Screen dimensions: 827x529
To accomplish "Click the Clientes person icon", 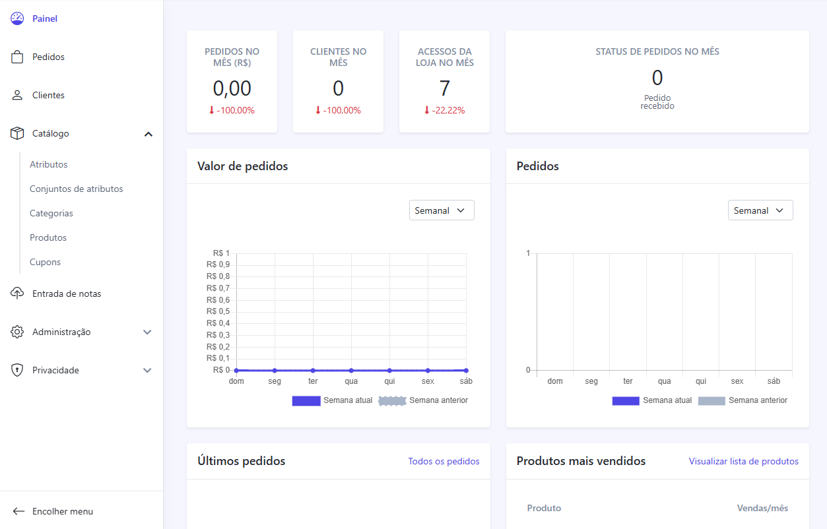I will (17, 96).
